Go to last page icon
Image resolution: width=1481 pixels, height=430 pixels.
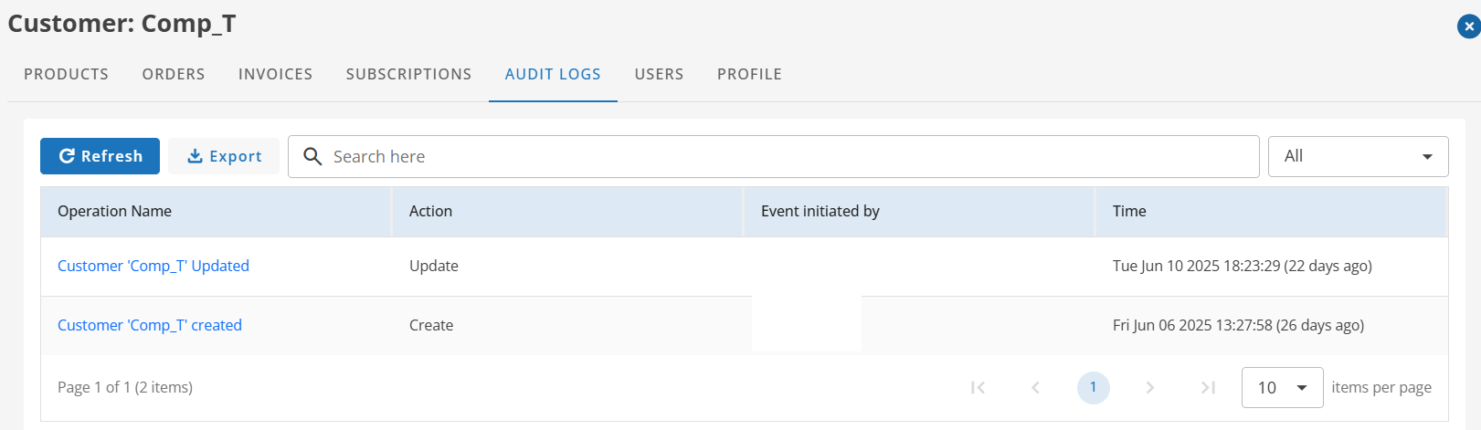coord(1208,387)
